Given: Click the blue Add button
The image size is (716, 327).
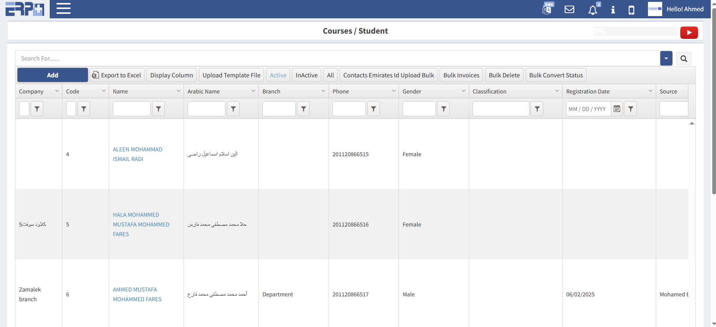Looking at the screenshot, I should [x=52, y=75].
